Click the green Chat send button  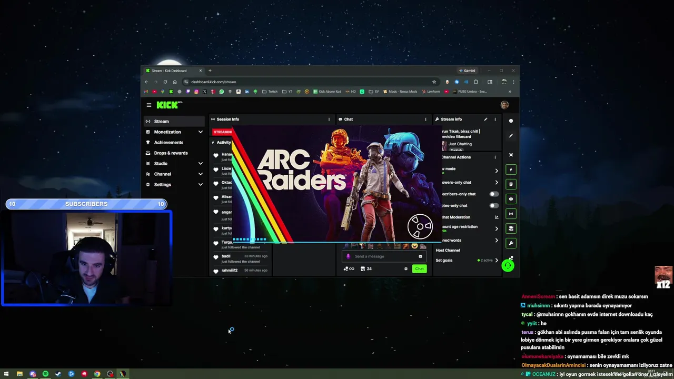pyautogui.click(x=419, y=269)
